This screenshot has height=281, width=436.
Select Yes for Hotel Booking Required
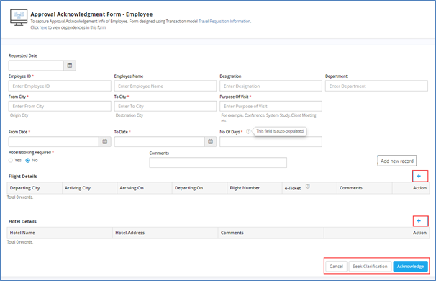(x=11, y=161)
